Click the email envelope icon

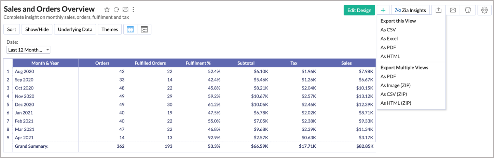coord(453,10)
